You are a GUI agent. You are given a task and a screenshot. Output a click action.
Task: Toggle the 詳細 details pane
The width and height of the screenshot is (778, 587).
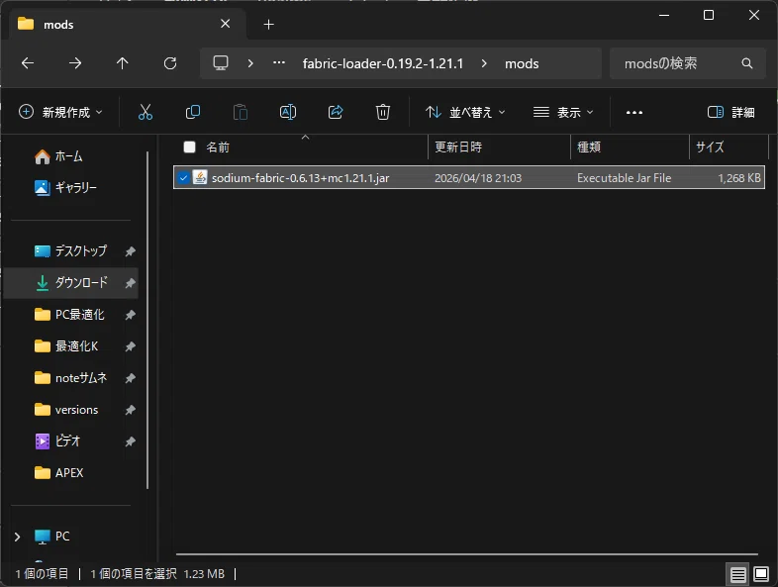tap(730, 112)
